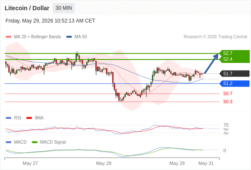Select the 52.7 green resistance label
The height and width of the screenshot is (170, 251).
point(228,53)
